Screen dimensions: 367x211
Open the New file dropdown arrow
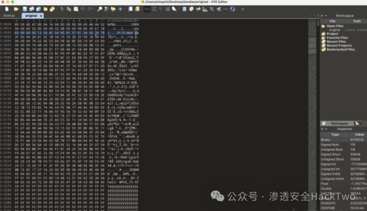[x=10, y=10]
